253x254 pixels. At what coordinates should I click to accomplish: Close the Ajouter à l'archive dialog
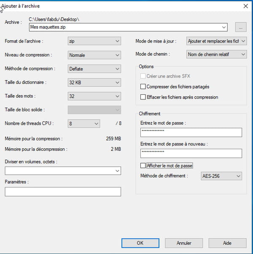246,6
